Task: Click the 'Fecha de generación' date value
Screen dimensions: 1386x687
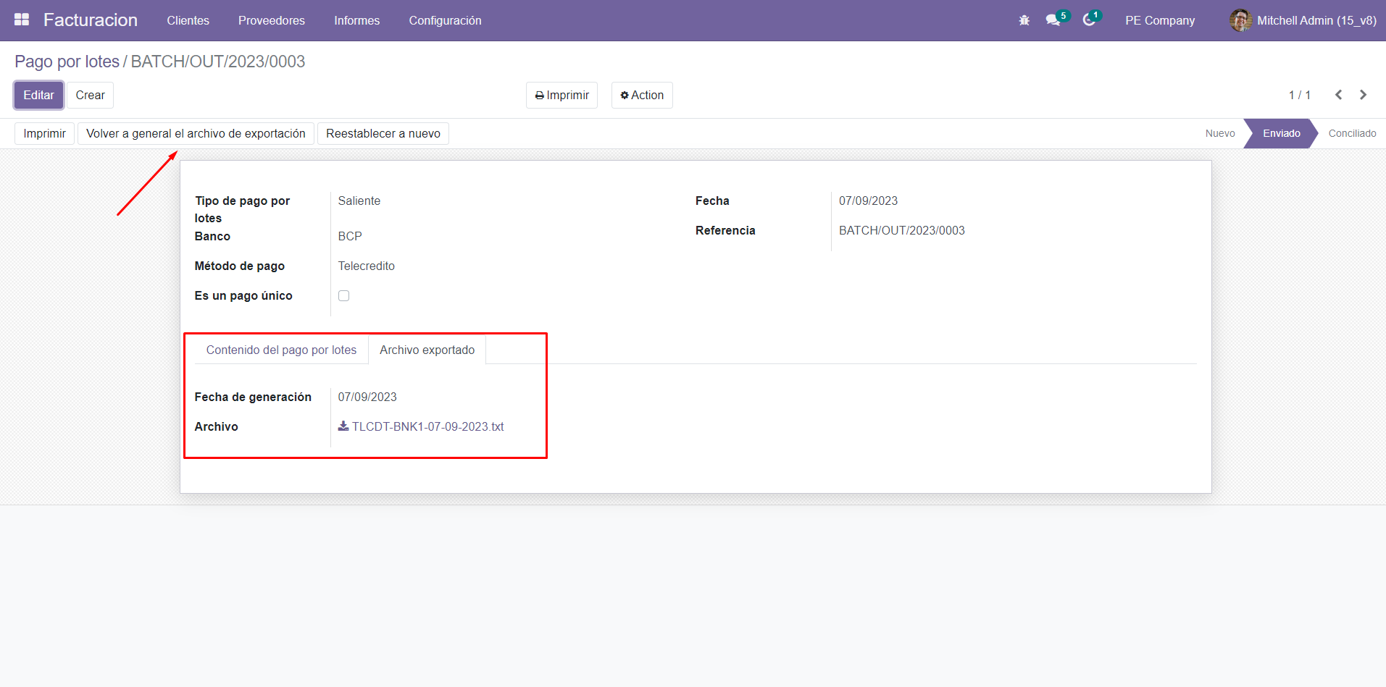Action: click(367, 397)
